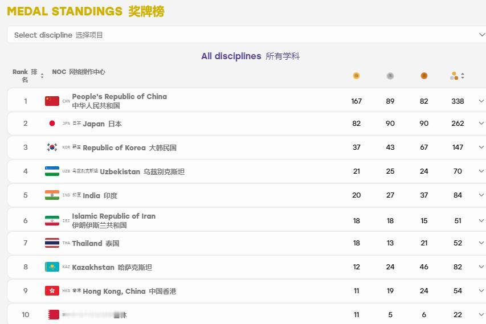Expand the Islamic Republic of Iran row
Screen dimensions: 486x324
point(481,220)
